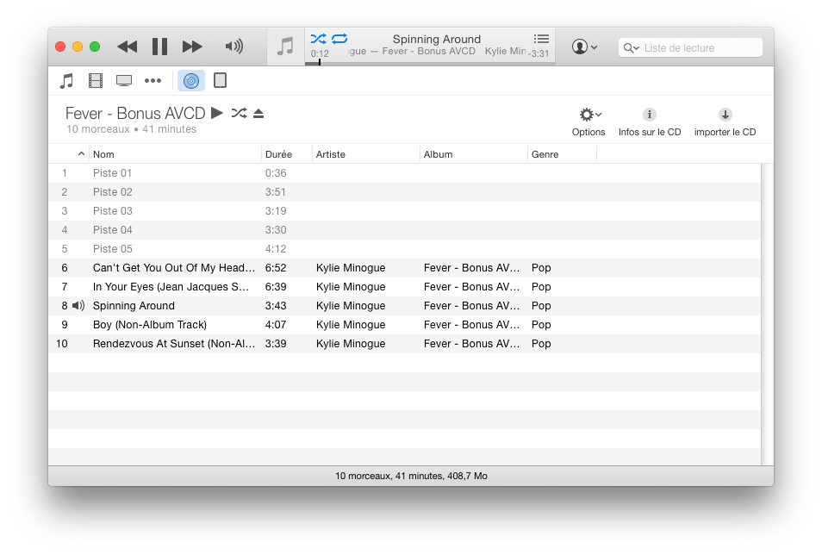Select the Piste 05 row
822x555 pixels.
point(404,249)
